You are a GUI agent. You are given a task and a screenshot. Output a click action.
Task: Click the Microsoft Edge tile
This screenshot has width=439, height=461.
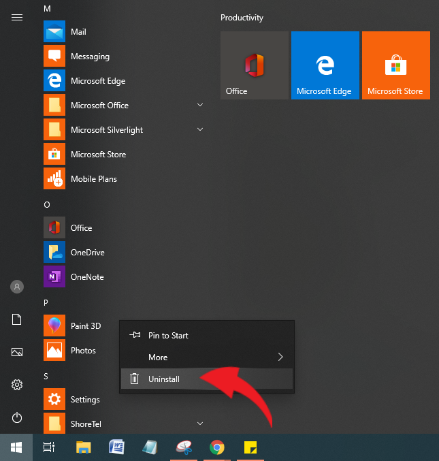pyautogui.click(x=325, y=65)
